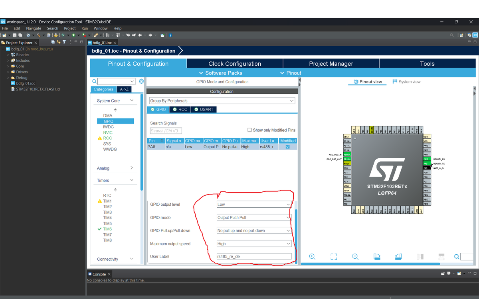
Task: Rotate chip clockwise icon in pinout toolbar
Action: 377,257
